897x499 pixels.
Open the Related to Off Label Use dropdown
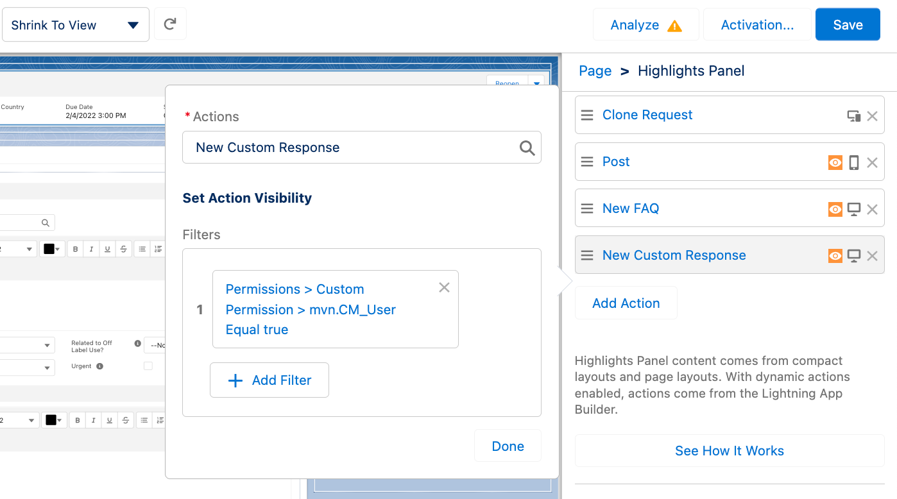point(155,345)
